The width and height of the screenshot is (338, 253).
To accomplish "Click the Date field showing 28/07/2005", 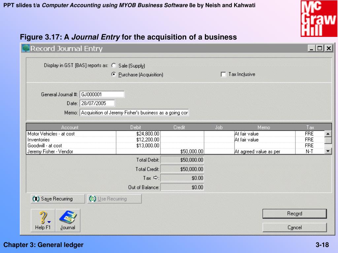I will 97,103.
